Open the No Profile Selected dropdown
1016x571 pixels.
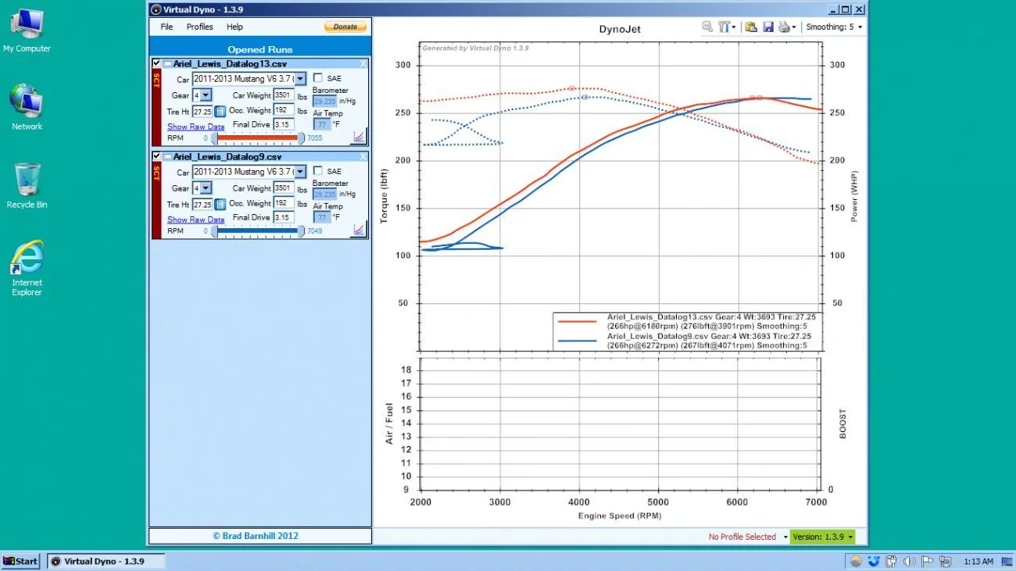pyautogui.click(x=748, y=537)
